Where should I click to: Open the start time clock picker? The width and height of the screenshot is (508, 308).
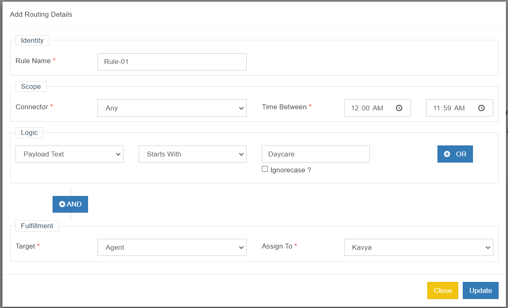pos(399,108)
